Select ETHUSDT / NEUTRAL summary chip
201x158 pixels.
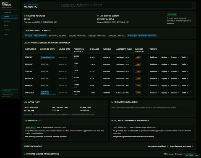(58, 36)
